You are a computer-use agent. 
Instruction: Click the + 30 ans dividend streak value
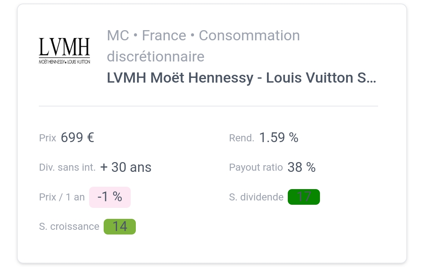126,167
